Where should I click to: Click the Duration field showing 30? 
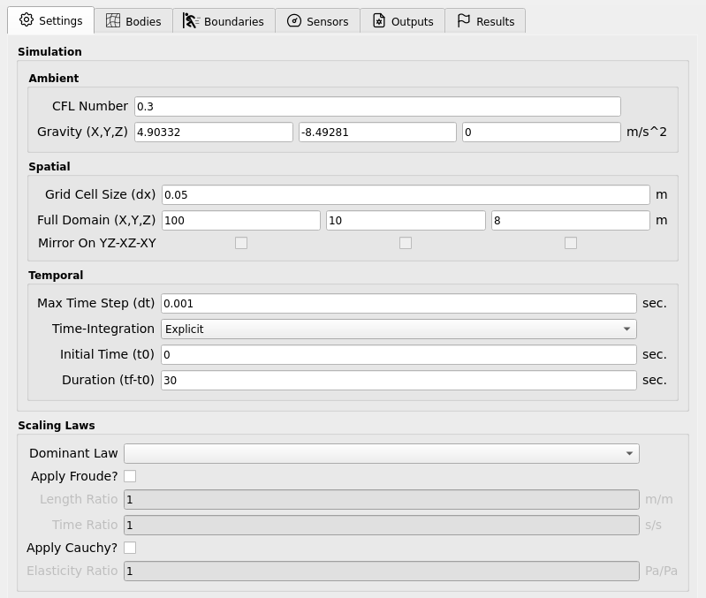(x=399, y=380)
